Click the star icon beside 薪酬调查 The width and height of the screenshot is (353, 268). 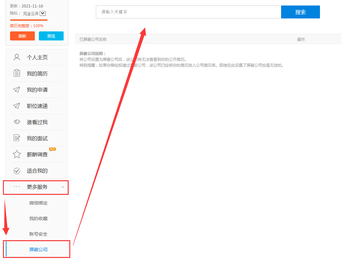(x=17, y=154)
